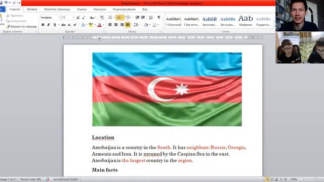
Task: Click the Clear Formatting icon
Action: tap(102, 18)
